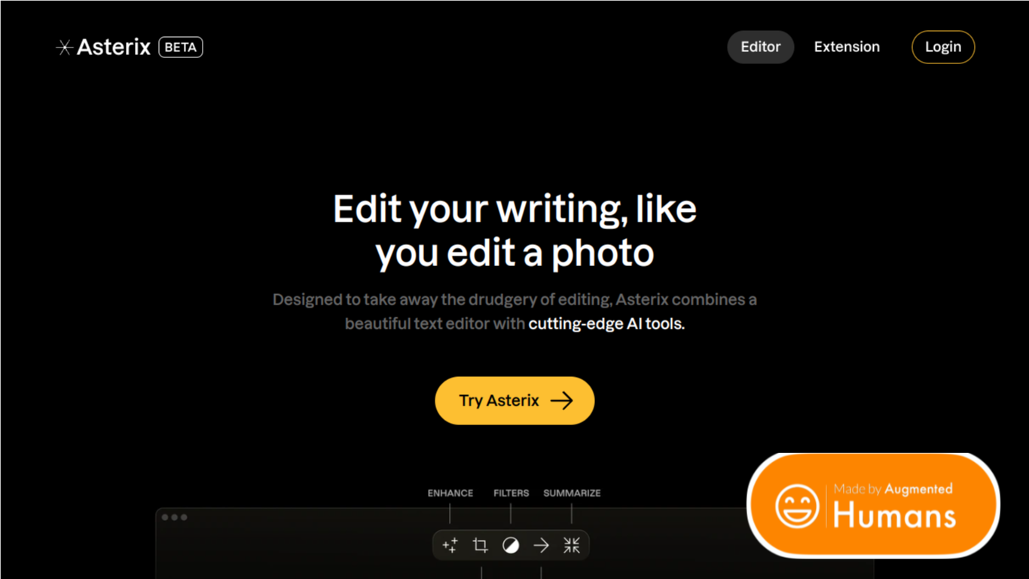The width and height of the screenshot is (1029, 579).
Task: Select the Enhance sparkle tool icon
Action: click(450, 545)
